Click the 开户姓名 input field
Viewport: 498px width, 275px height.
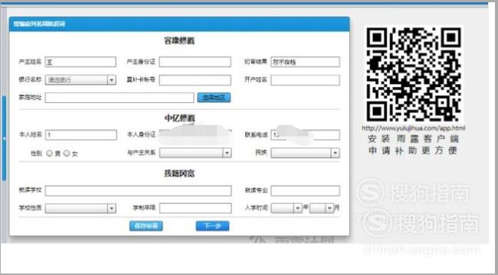click(x=305, y=80)
